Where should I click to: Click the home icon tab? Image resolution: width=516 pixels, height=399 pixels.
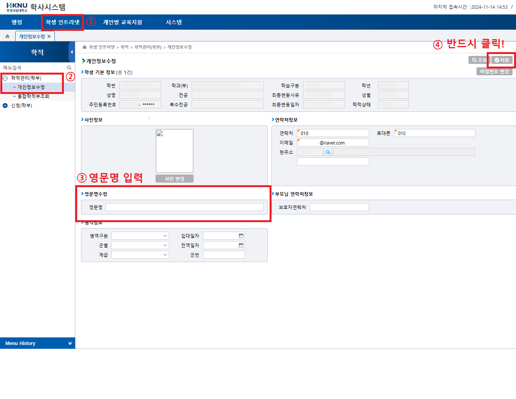click(x=7, y=37)
